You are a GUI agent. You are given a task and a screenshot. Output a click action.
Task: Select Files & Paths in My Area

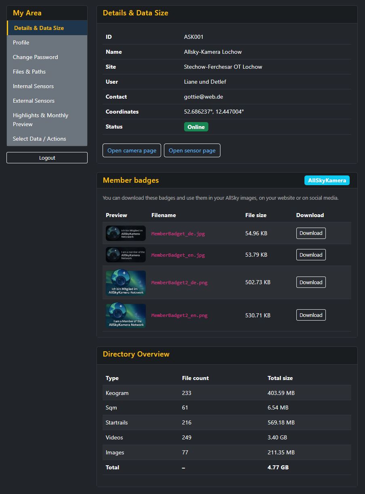pyautogui.click(x=29, y=72)
